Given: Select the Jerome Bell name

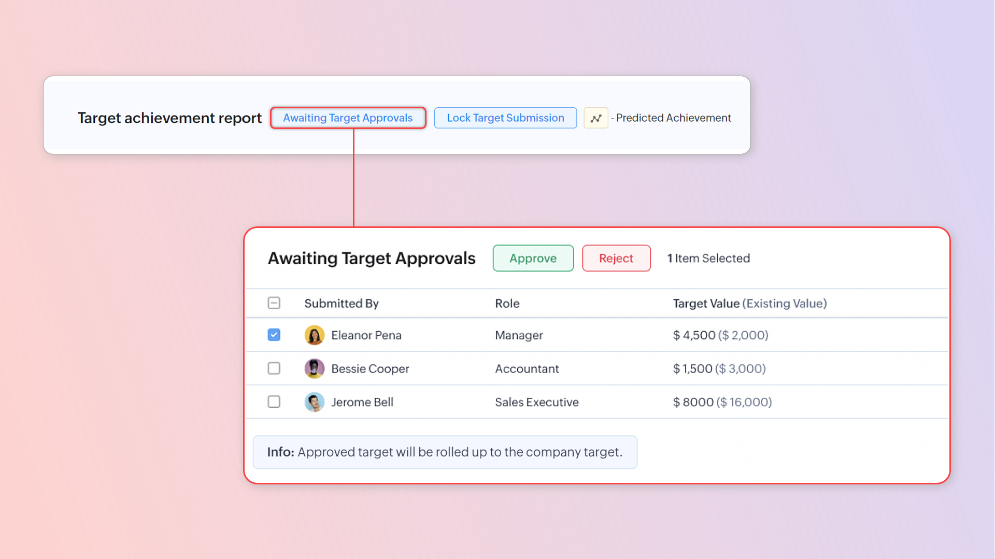Looking at the screenshot, I should coord(362,403).
